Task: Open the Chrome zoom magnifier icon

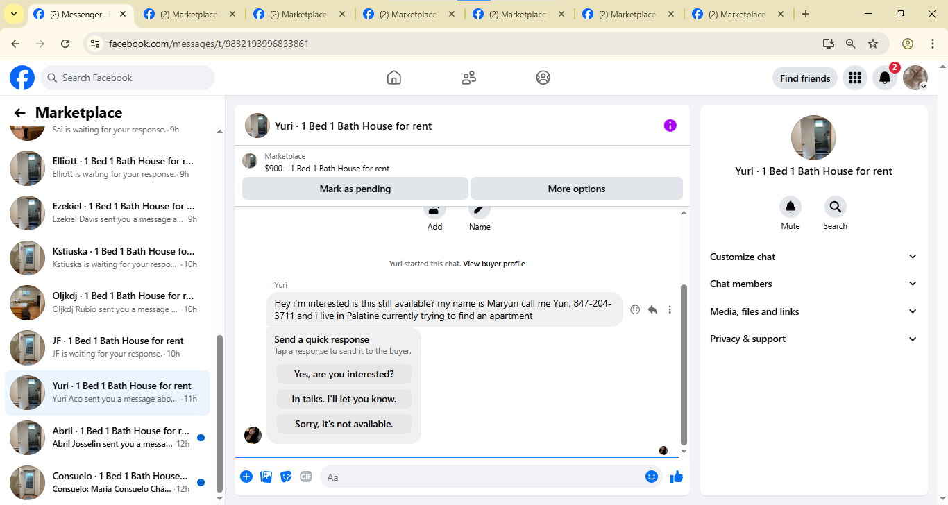Action: coord(851,44)
